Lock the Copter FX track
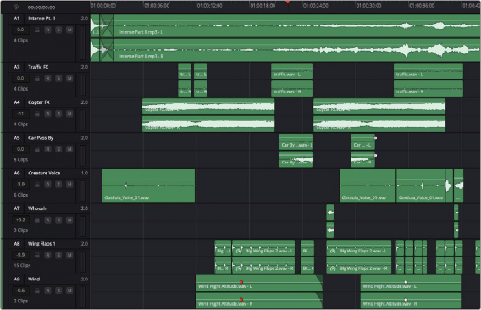 click(x=36, y=113)
